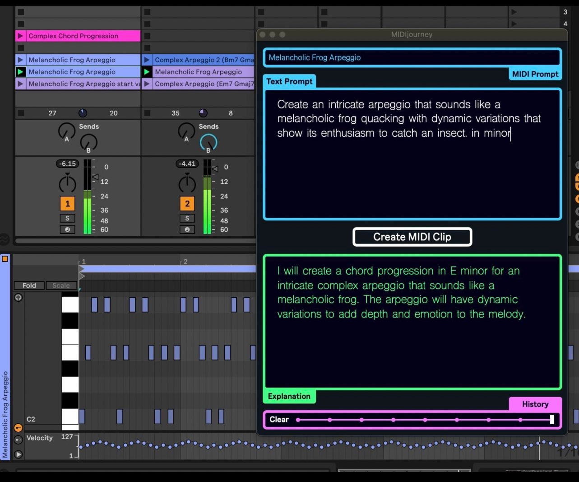579x482 pixels.
Task: Solo track 2 with the S button
Action: pyautogui.click(x=187, y=218)
